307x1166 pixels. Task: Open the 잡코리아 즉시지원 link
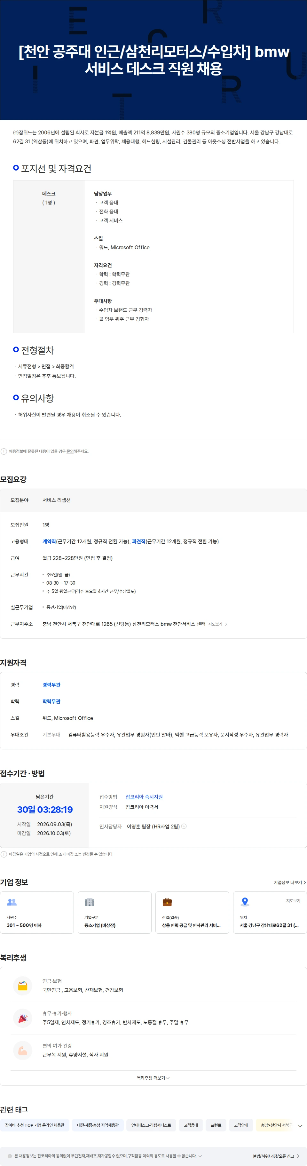coord(144,797)
